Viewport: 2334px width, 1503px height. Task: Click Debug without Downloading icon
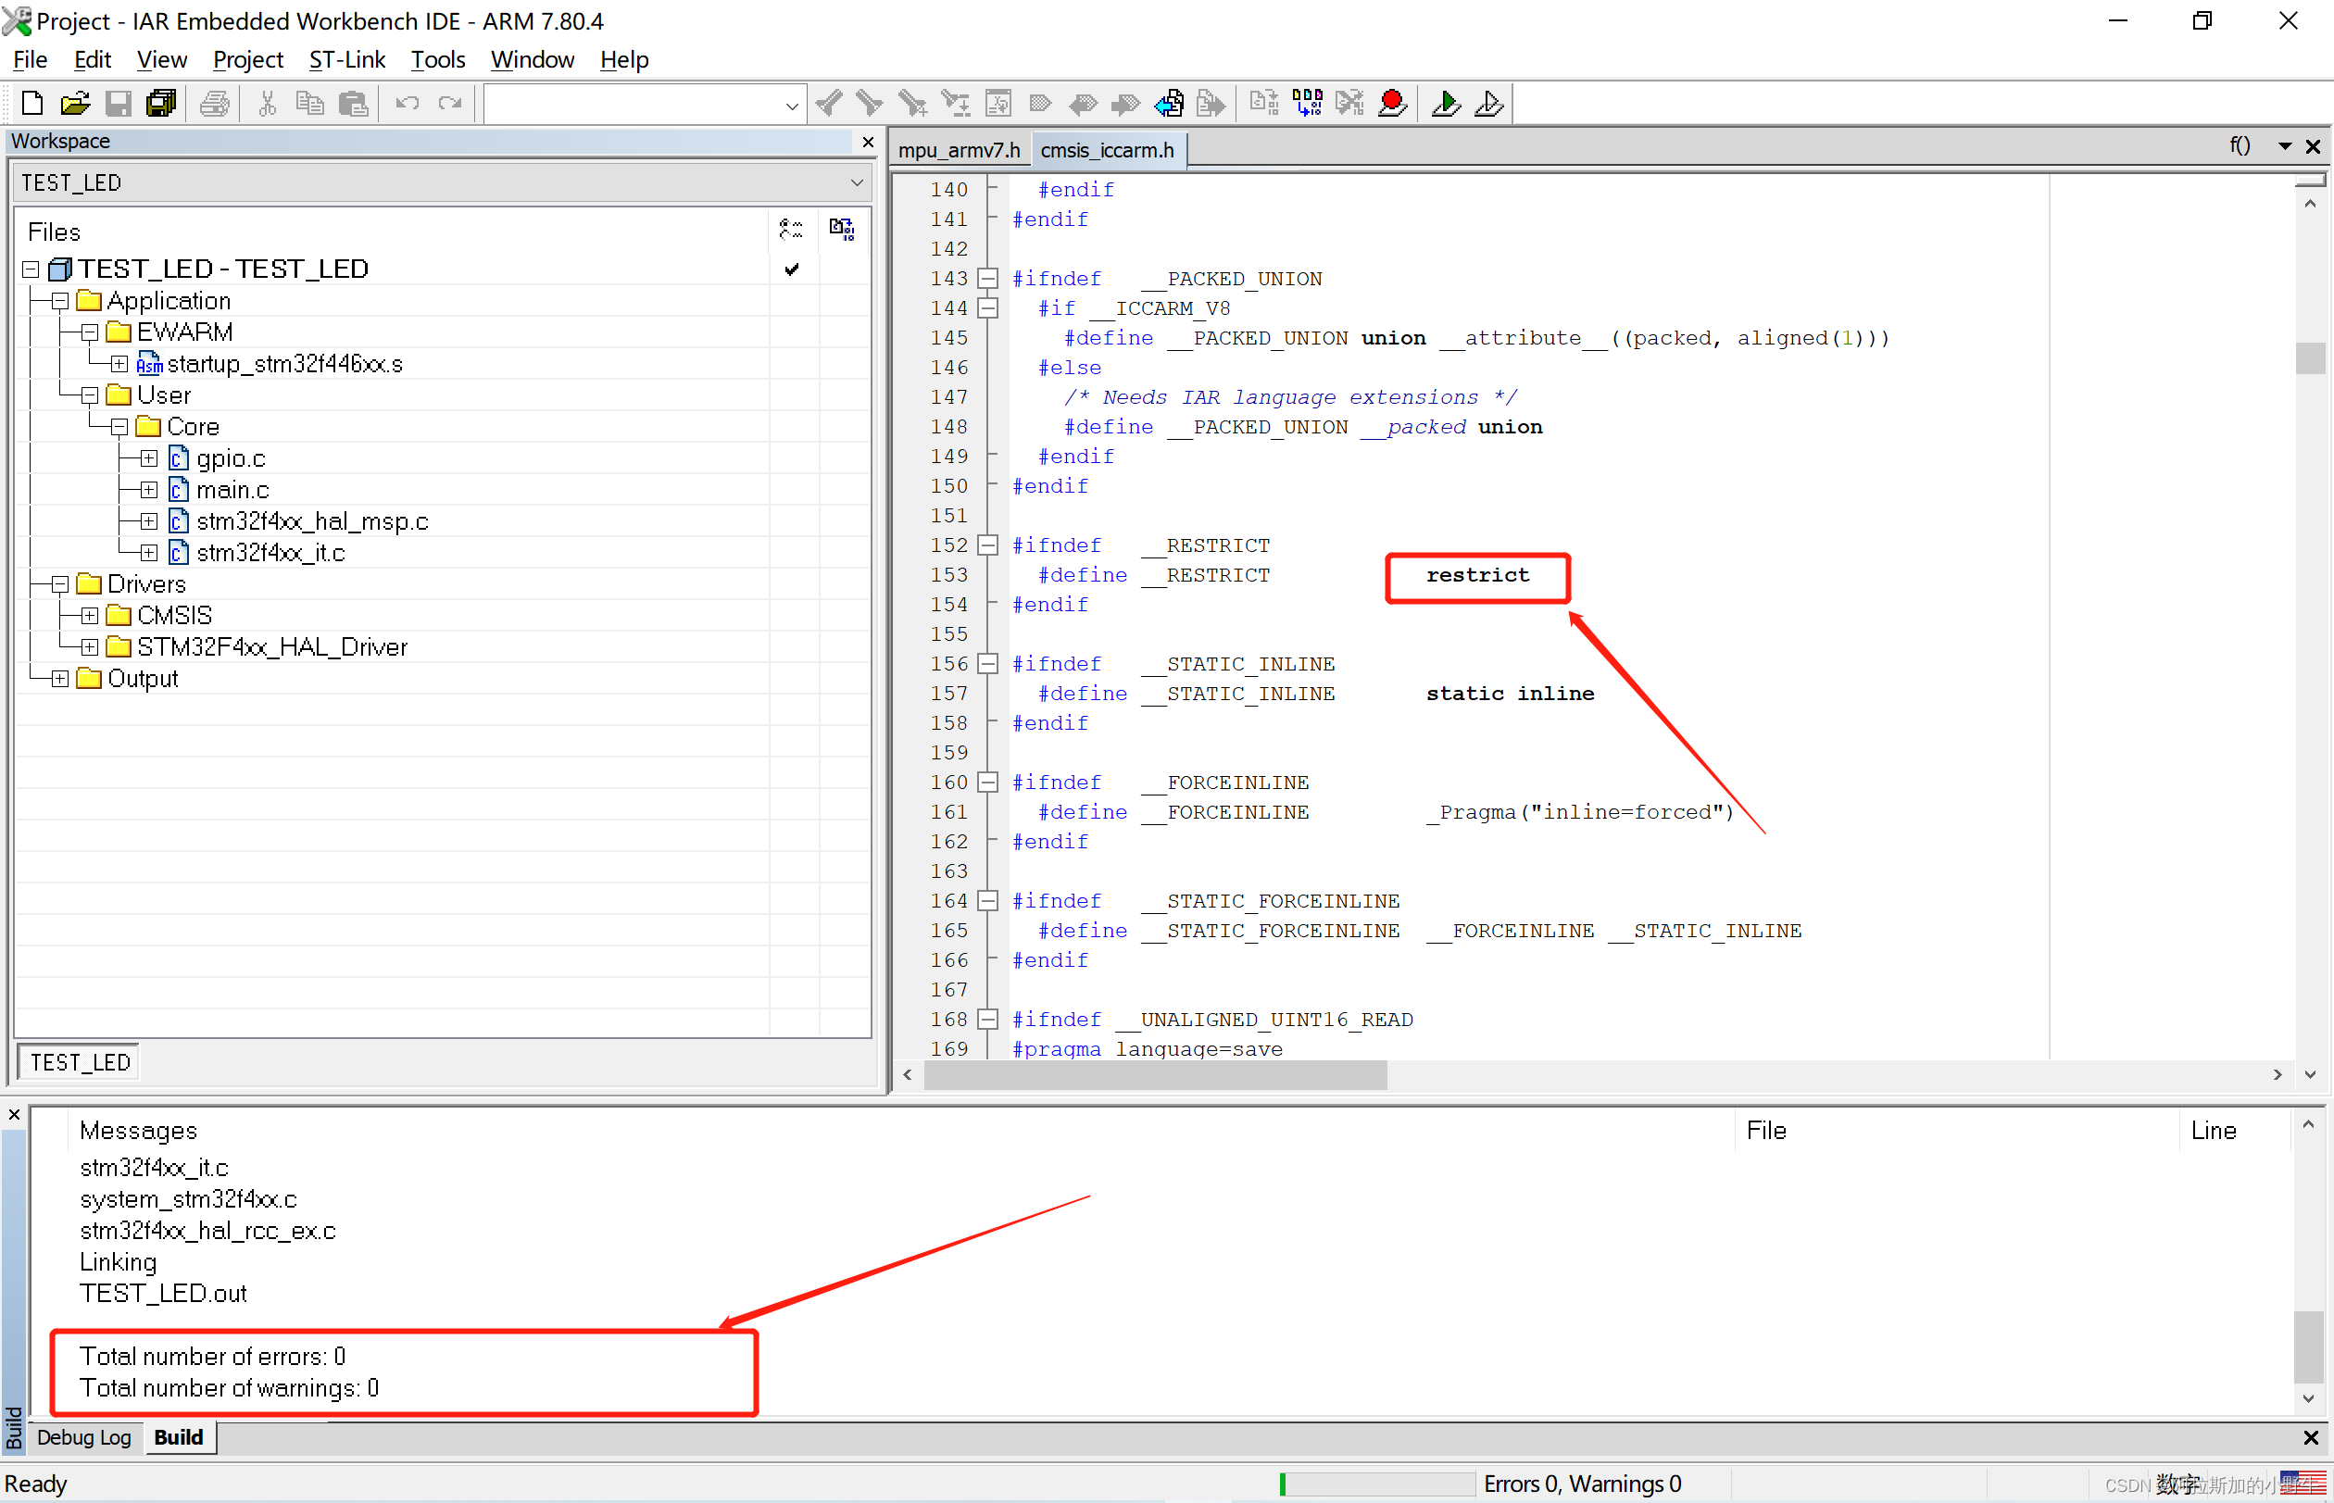click(1489, 104)
